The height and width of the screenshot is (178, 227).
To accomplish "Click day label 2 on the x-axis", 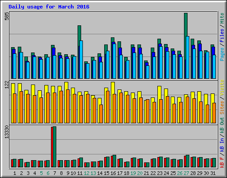I will pyautogui.click(x=21, y=173).
